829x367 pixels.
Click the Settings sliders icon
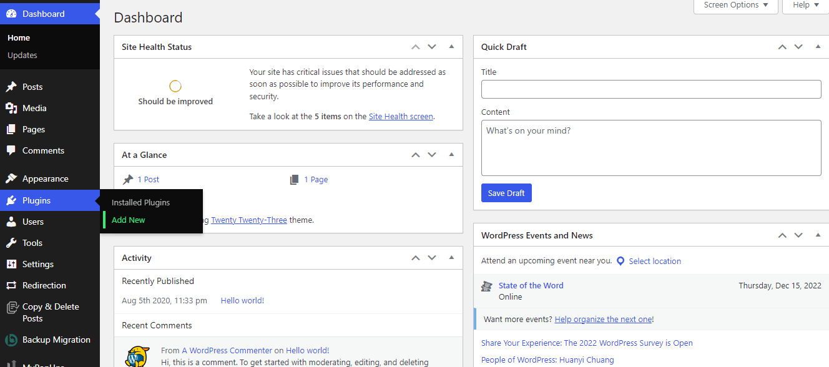coord(12,264)
